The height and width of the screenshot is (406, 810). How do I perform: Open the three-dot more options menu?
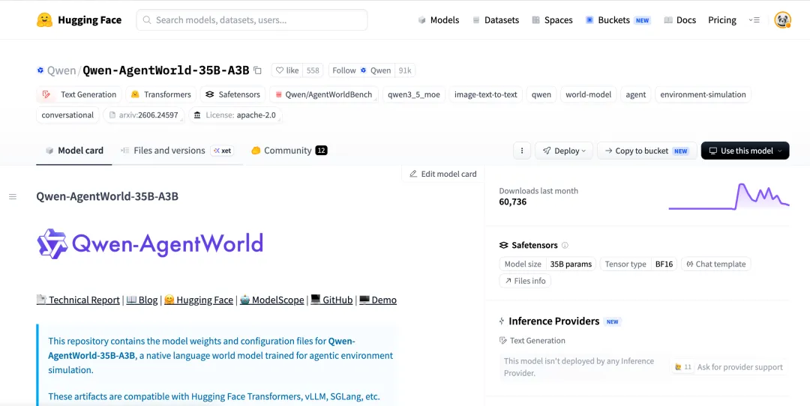[522, 151]
